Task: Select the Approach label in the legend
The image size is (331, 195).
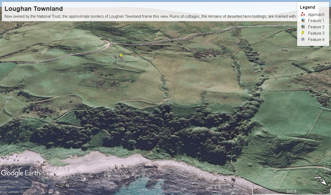Action: (316, 15)
